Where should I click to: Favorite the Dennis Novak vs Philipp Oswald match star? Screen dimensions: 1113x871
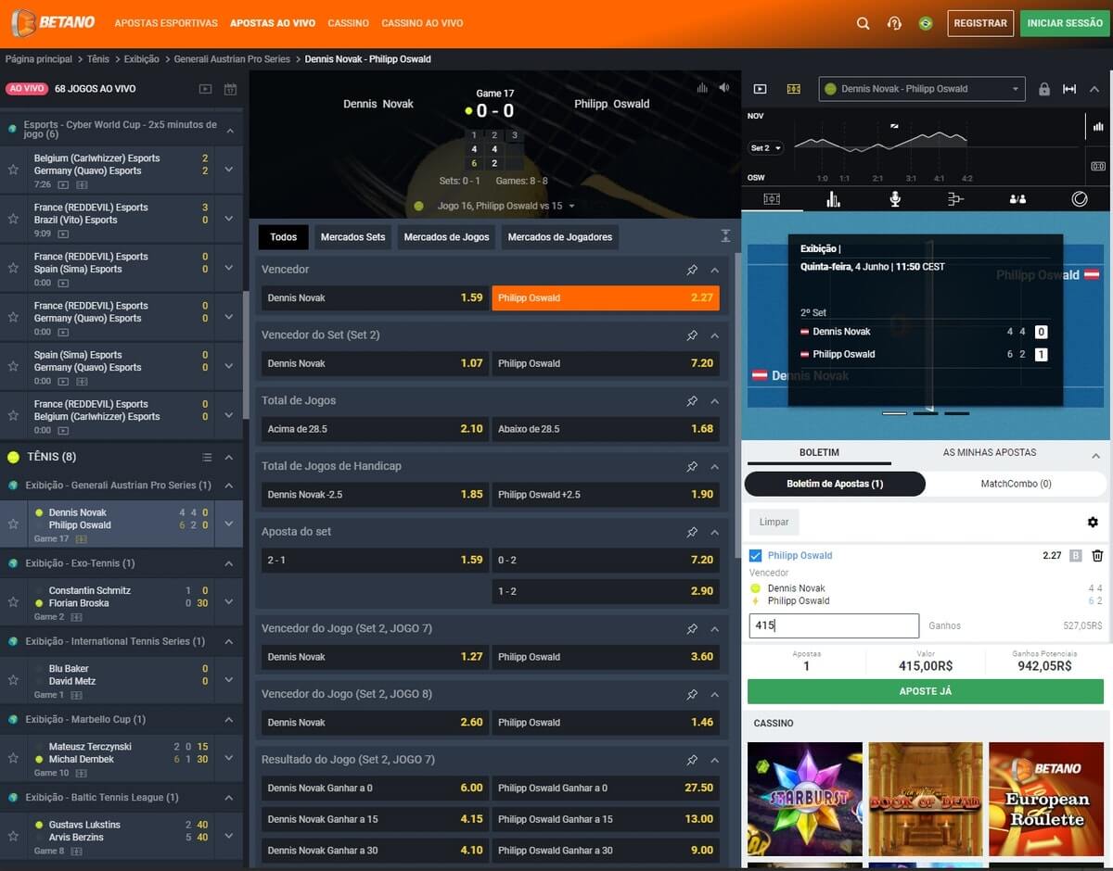(x=13, y=524)
